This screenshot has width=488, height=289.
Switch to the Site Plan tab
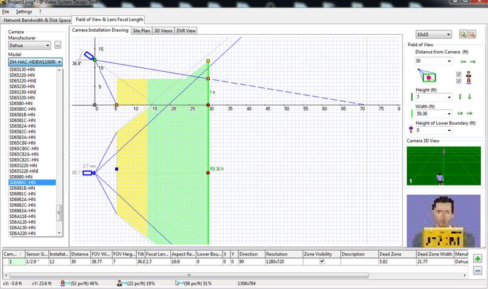[x=141, y=30]
